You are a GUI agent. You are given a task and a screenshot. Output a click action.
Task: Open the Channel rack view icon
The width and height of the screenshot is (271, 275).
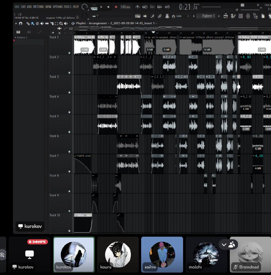coord(240,16)
